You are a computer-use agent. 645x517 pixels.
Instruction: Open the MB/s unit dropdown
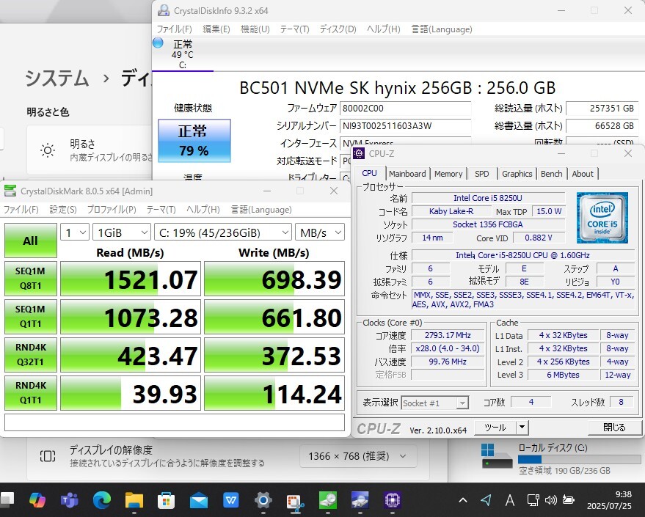pyautogui.click(x=320, y=232)
